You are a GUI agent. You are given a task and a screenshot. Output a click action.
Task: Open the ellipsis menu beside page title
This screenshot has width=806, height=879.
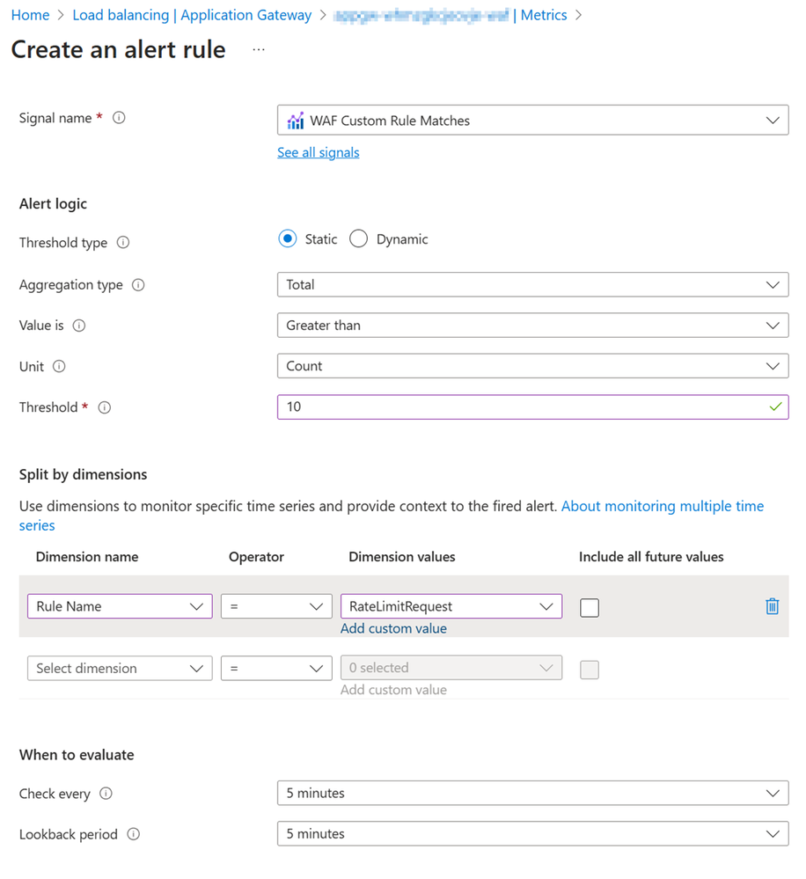(x=258, y=50)
